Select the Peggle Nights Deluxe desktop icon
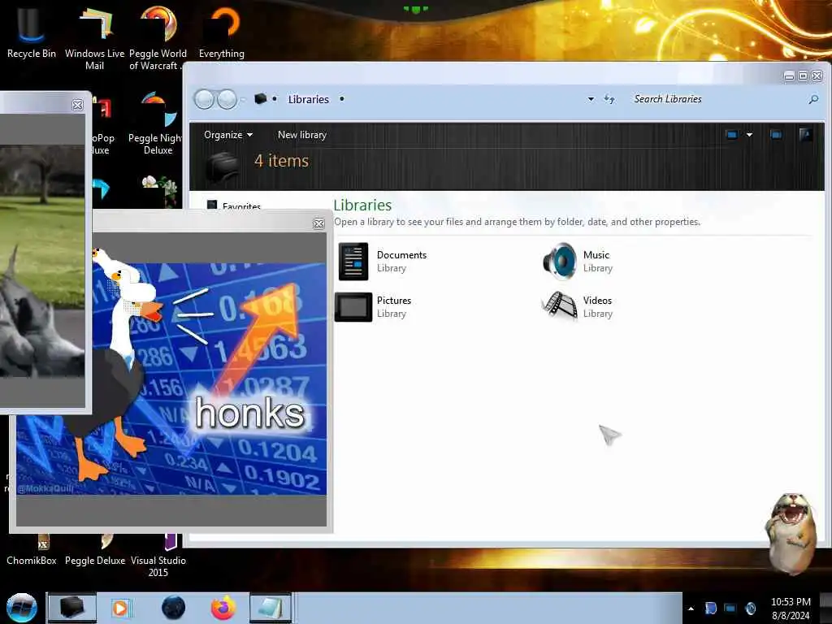The image size is (832, 624). click(158, 124)
